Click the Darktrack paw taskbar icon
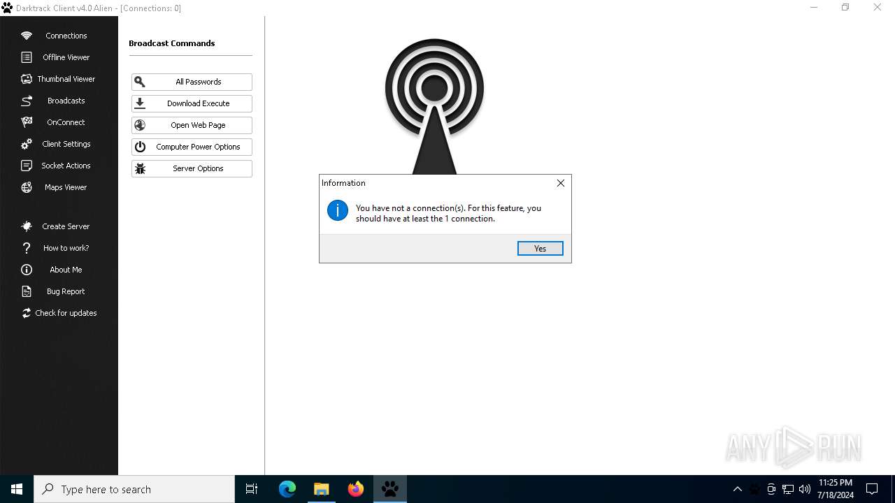The image size is (895, 503). (x=390, y=489)
